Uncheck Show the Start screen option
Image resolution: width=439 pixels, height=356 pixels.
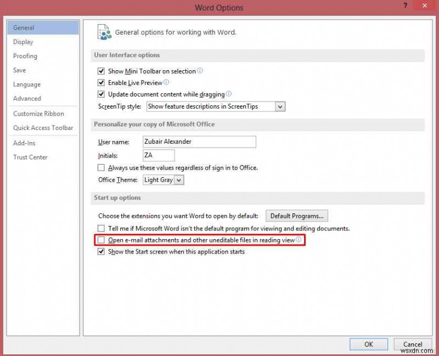(x=102, y=252)
